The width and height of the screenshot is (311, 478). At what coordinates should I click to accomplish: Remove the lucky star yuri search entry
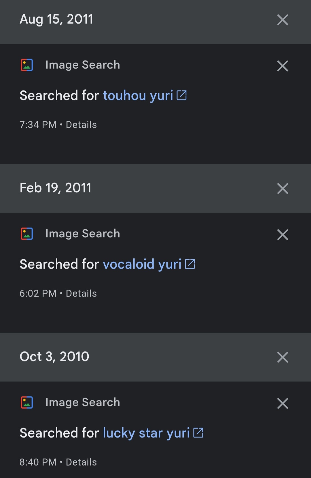coord(282,404)
